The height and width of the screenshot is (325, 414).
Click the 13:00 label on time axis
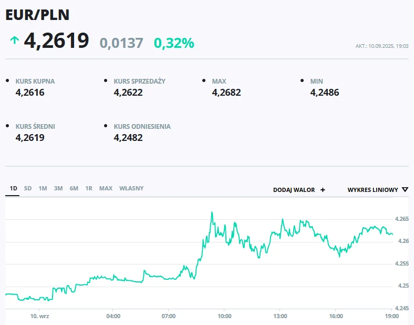coord(280,316)
